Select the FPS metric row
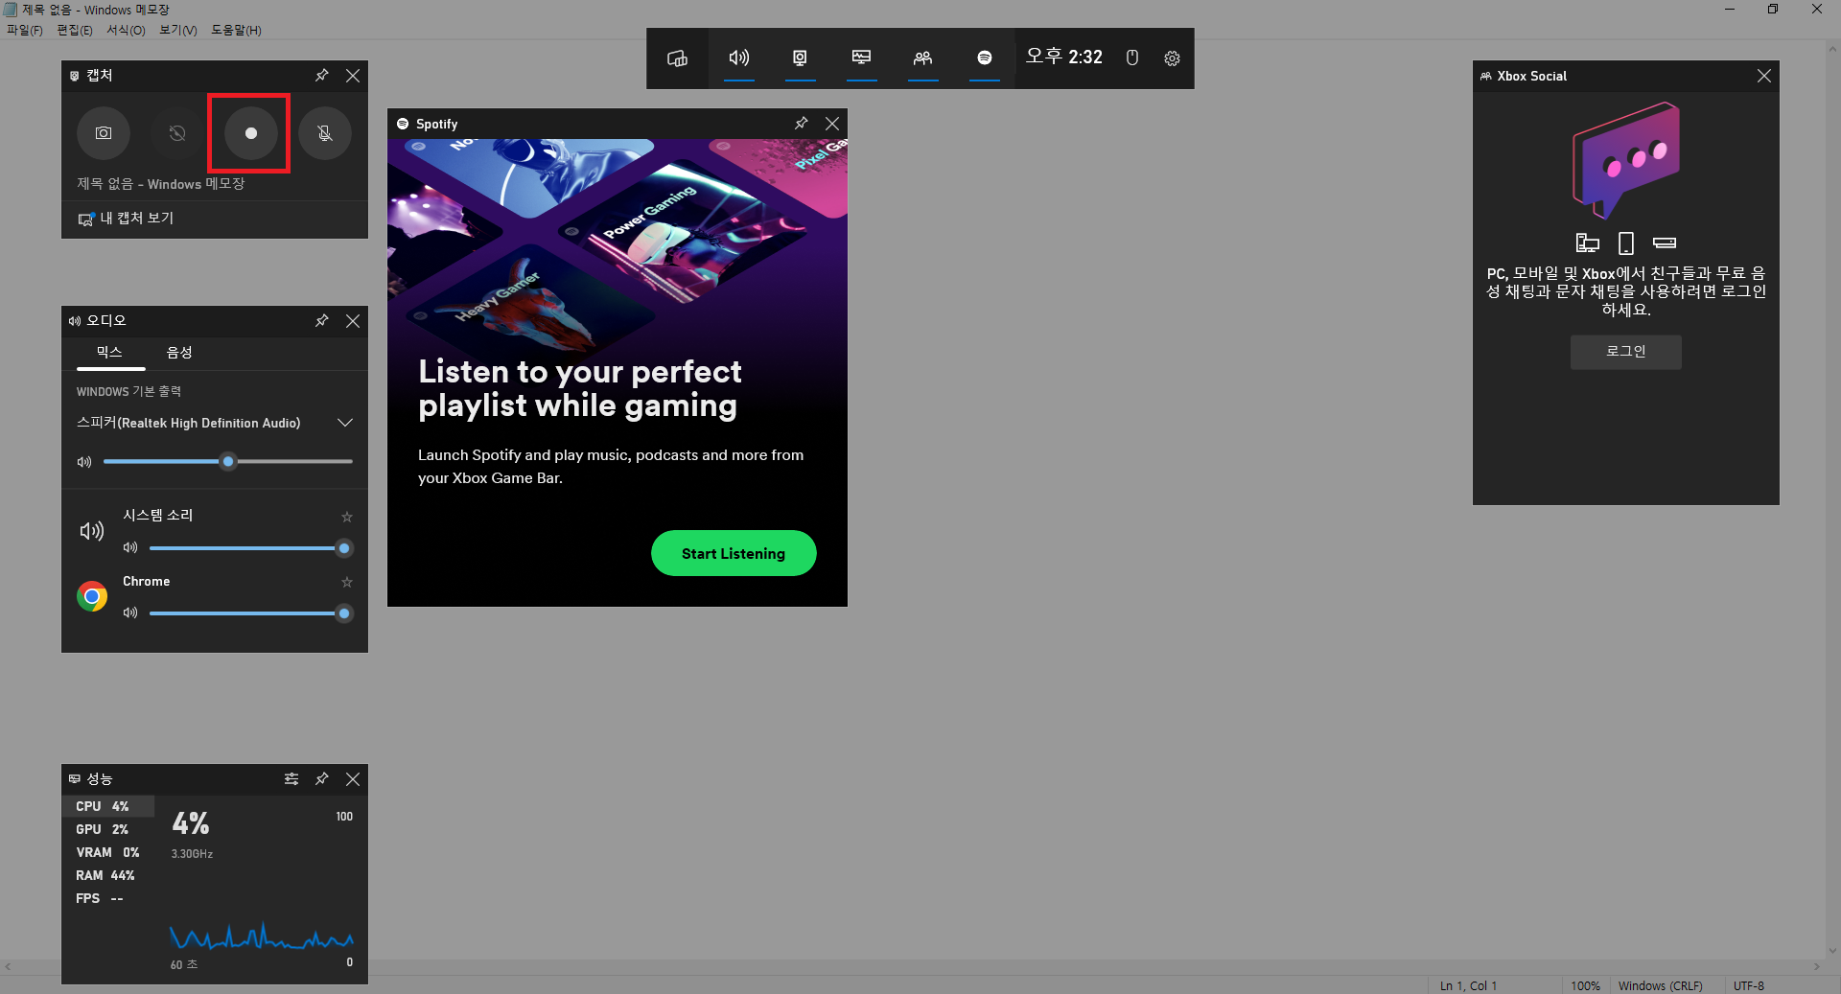 (108, 898)
